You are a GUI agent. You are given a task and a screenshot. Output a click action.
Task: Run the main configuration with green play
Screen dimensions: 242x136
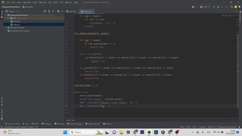[x=214, y=7]
